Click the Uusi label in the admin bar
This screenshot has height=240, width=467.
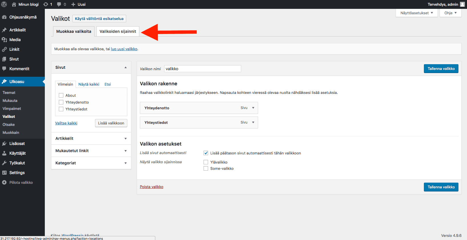pos(82,4)
